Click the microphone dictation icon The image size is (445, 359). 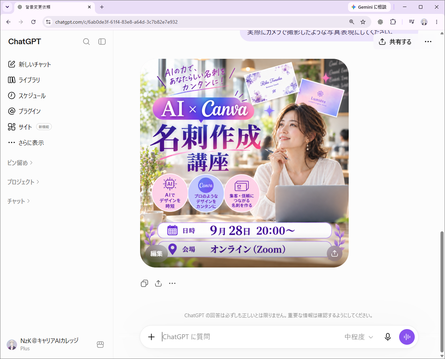tap(388, 337)
